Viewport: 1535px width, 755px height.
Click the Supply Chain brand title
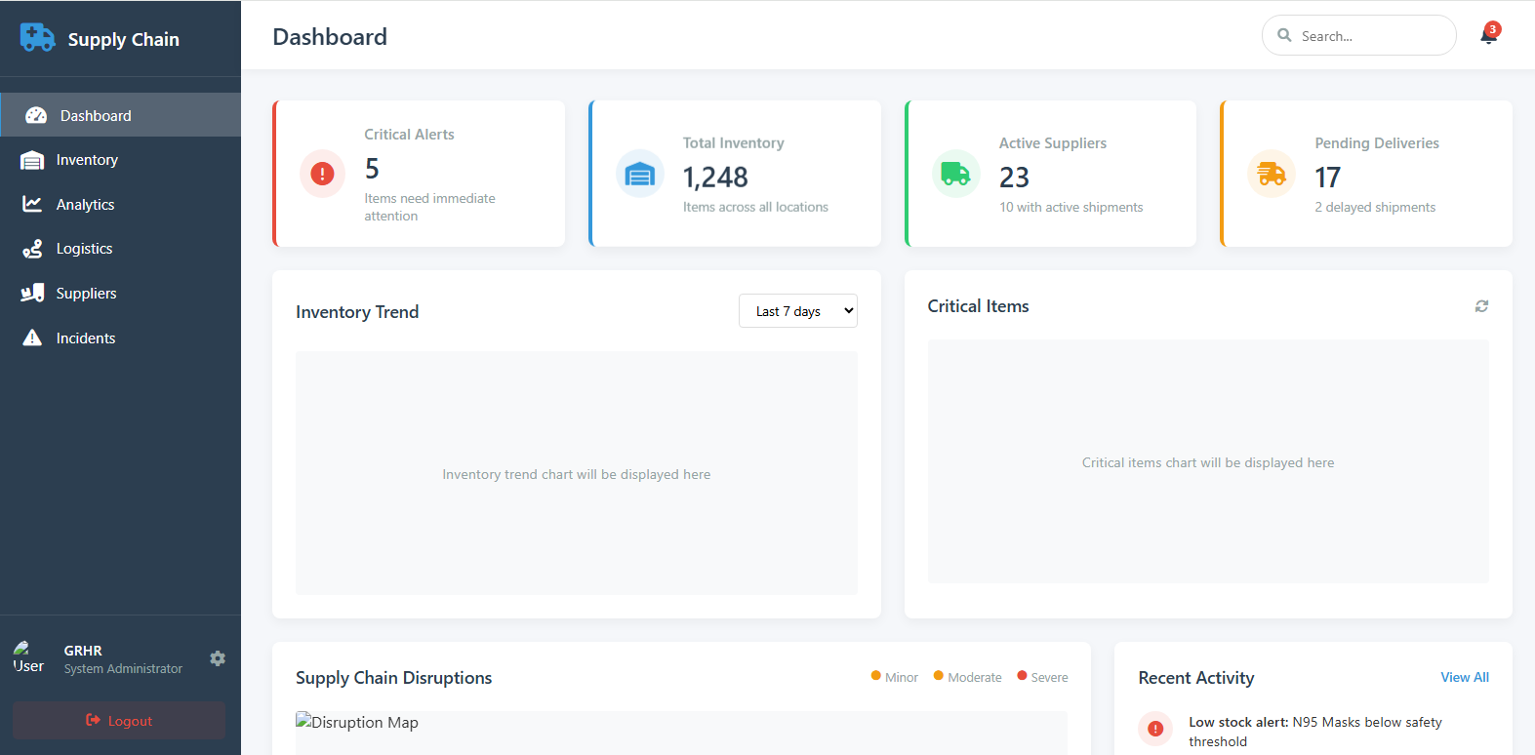(x=123, y=39)
